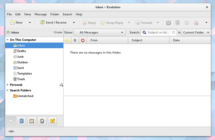Open the New item dropdown arrow
The width and height of the screenshot is (215, 140).
point(30,22)
